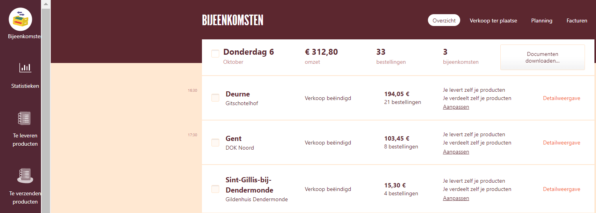The width and height of the screenshot is (596, 213).
Task: Open the Bijeenkomsten crate icon in the sidebar
Action: coord(20,19)
